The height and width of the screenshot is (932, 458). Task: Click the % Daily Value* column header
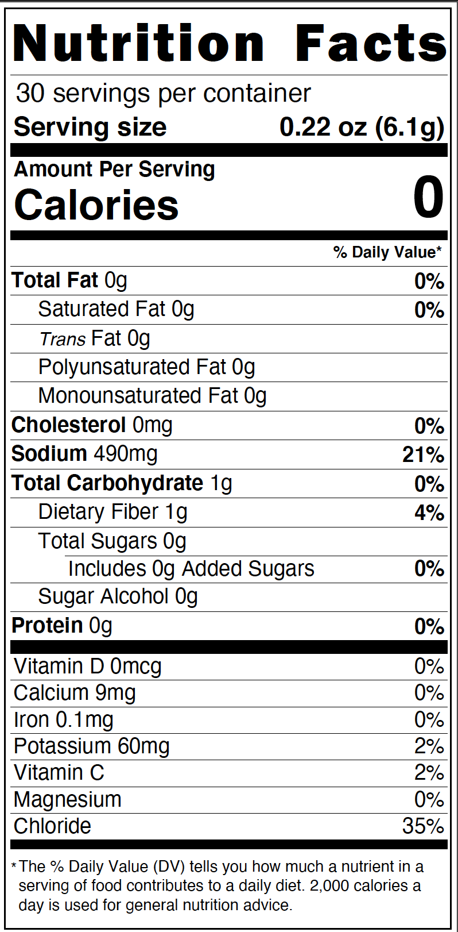tap(387, 252)
